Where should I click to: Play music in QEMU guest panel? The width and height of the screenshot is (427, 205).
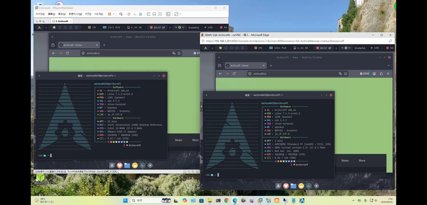pos(346,48)
